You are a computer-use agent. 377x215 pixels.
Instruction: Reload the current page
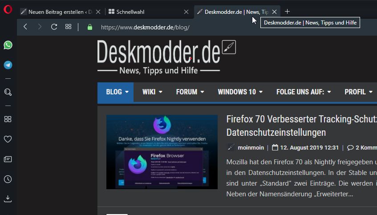point(54,27)
